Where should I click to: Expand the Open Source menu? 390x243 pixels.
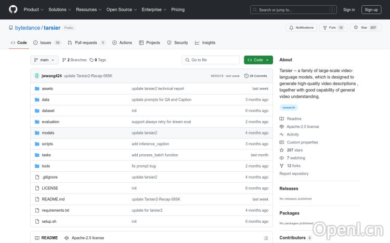point(121,9)
